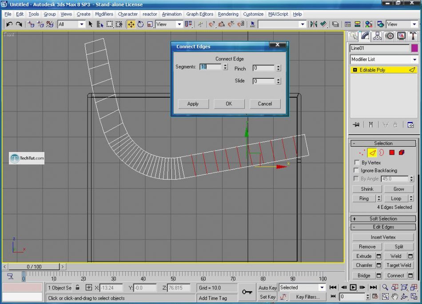422x304 pixels.
Task: Select Vertex sub-object level icon
Action: click(362, 153)
